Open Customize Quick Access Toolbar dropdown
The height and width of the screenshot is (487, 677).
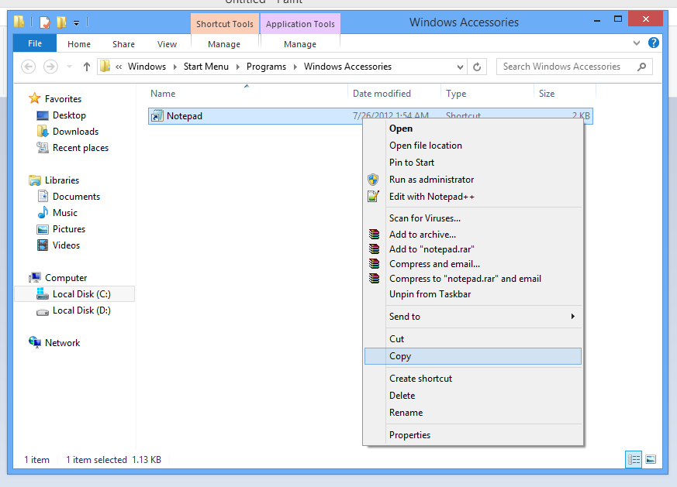tap(76, 23)
